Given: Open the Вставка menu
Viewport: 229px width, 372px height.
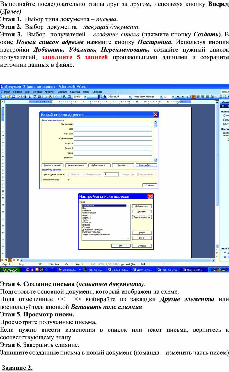Looking at the screenshot, I should [x=37, y=92].
